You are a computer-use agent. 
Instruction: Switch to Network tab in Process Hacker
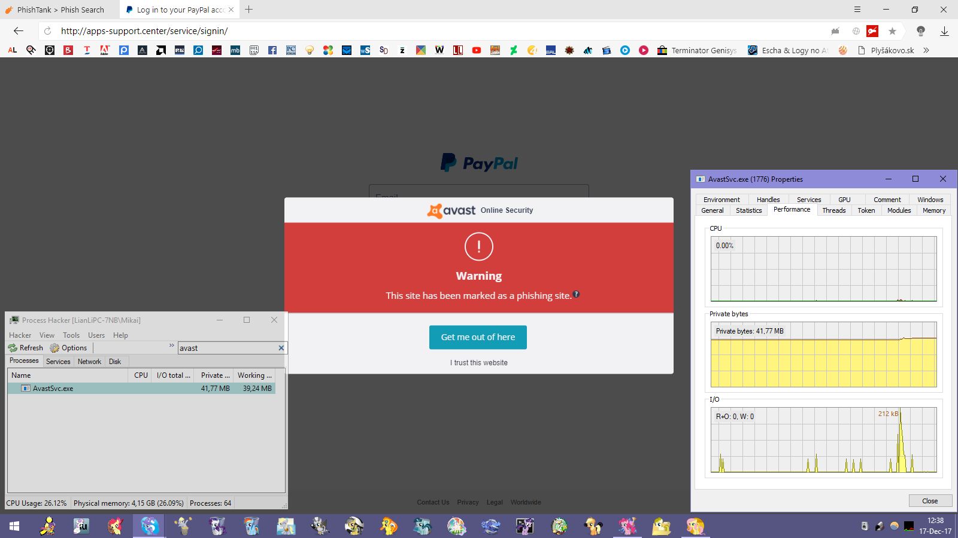click(x=89, y=362)
